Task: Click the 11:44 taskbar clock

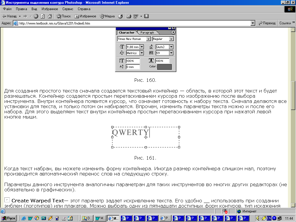Action: pyautogui.click(x=289, y=219)
